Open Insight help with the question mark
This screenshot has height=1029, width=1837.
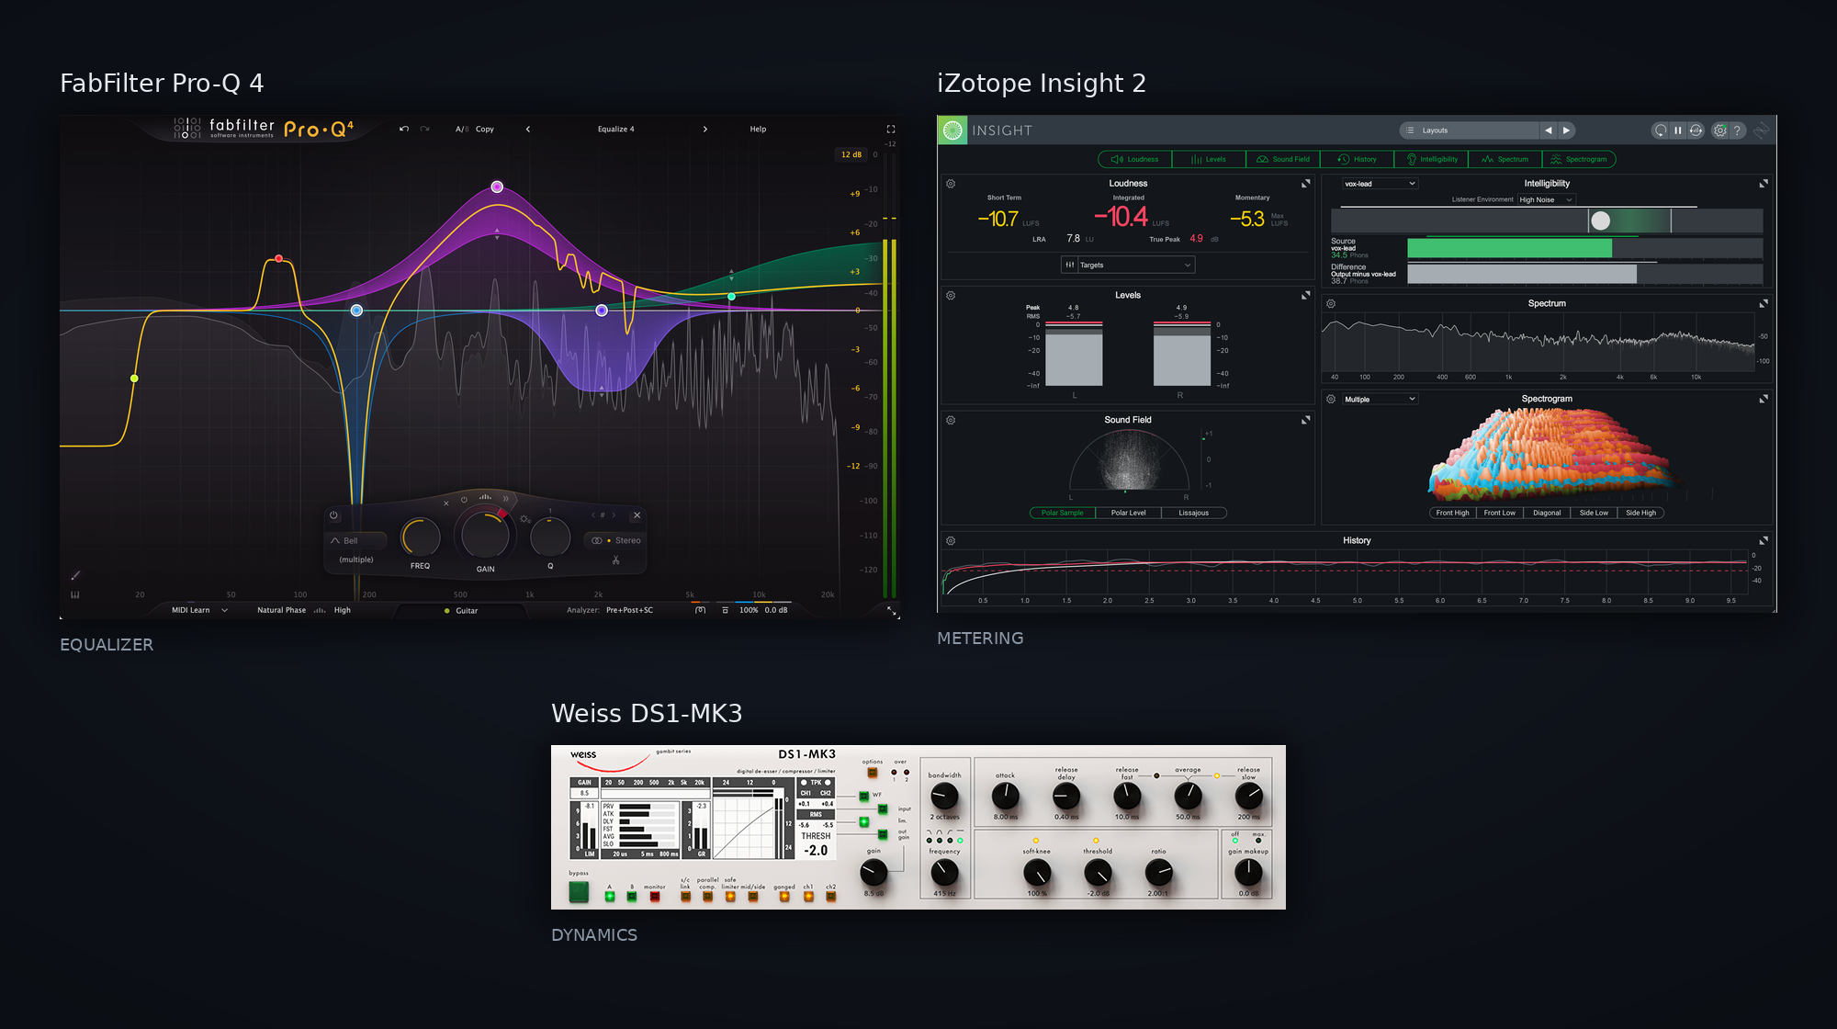coord(1738,130)
